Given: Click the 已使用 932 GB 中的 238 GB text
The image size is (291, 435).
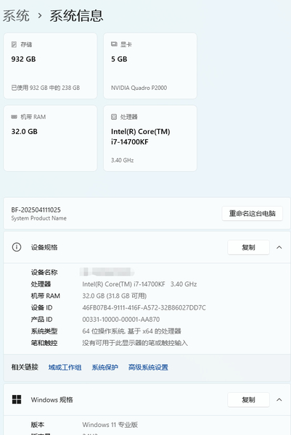Looking at the screenshot, I should point(46,88).
